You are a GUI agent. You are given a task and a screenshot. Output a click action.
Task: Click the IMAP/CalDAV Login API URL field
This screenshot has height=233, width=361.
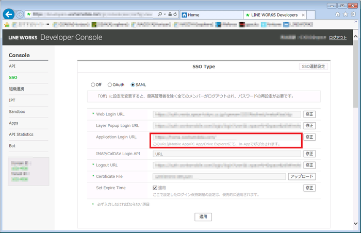coord(227,154)
